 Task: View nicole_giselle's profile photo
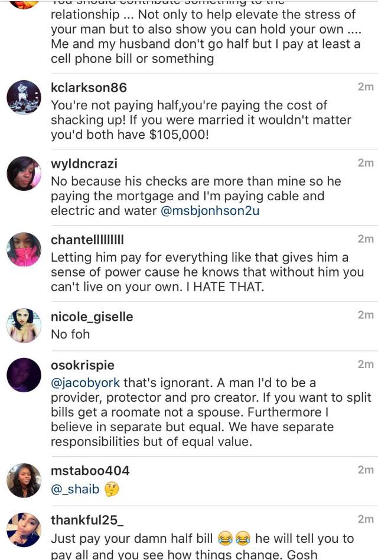click(24, 325)
